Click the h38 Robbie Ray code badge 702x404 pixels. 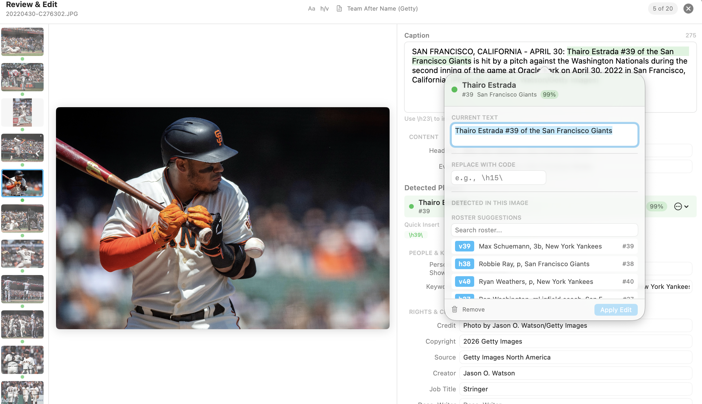[x=464, y=264]
